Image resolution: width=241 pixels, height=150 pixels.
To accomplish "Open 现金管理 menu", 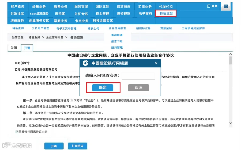I will pos(102,14).
